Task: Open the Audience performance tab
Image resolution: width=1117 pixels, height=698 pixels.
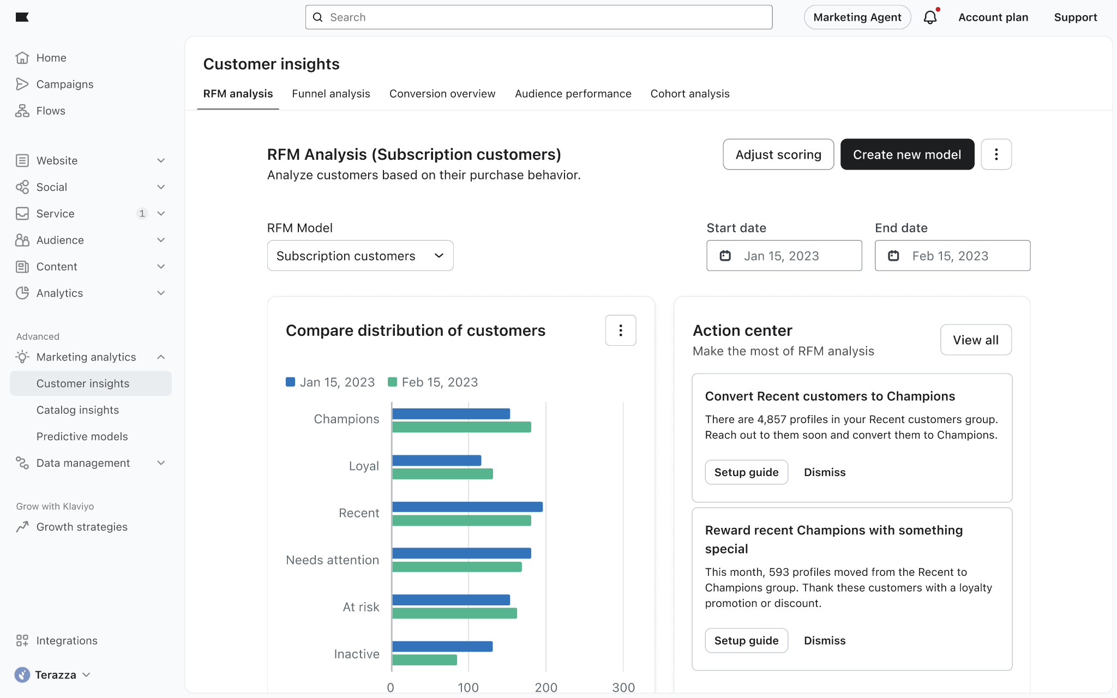Action: pyautogui.click(x=573, y=94)
